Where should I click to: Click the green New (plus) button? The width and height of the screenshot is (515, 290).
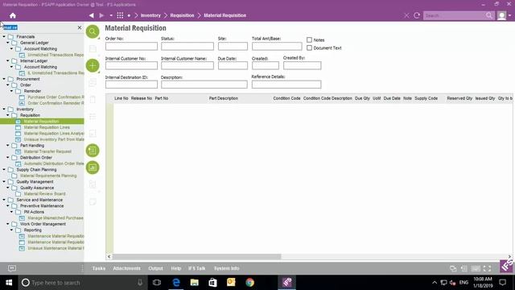[93, 65]
